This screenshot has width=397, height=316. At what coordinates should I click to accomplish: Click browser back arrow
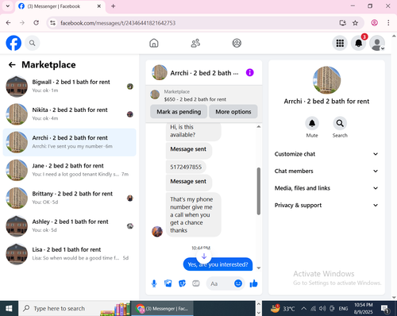click(8, 23)
